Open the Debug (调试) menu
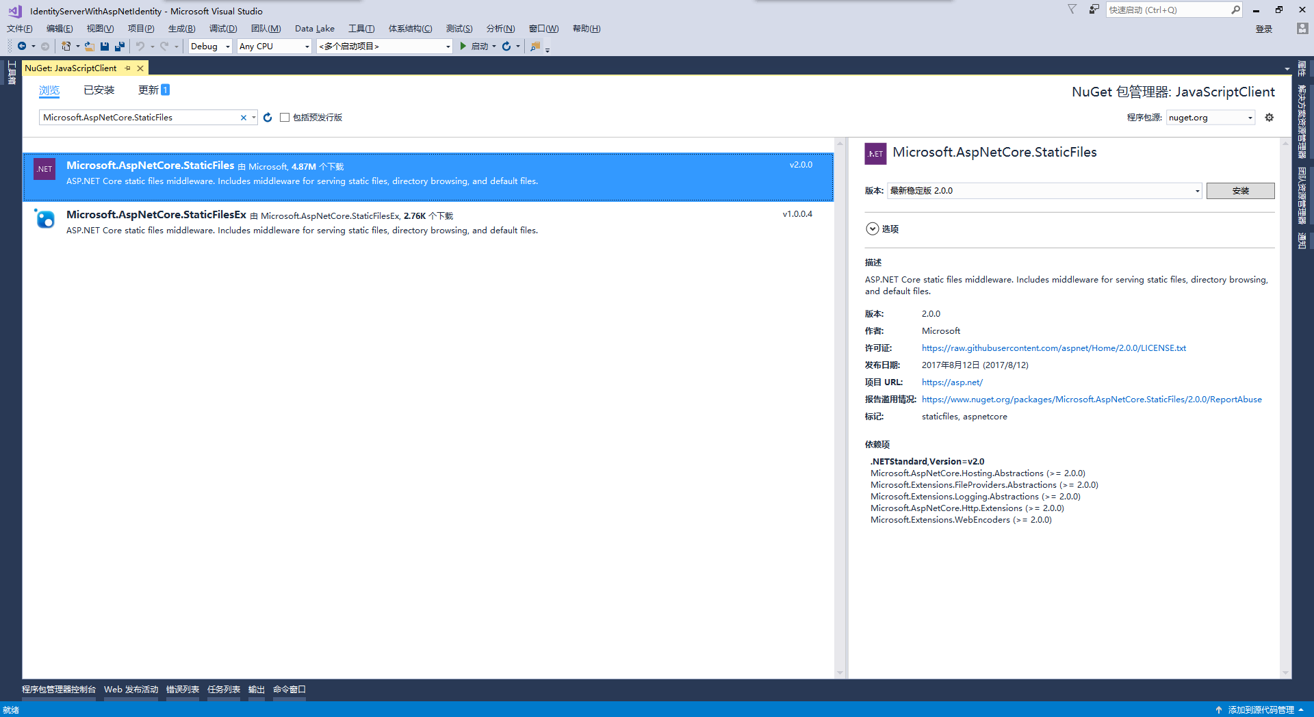Screen dimensions: 1314x717 223,28
